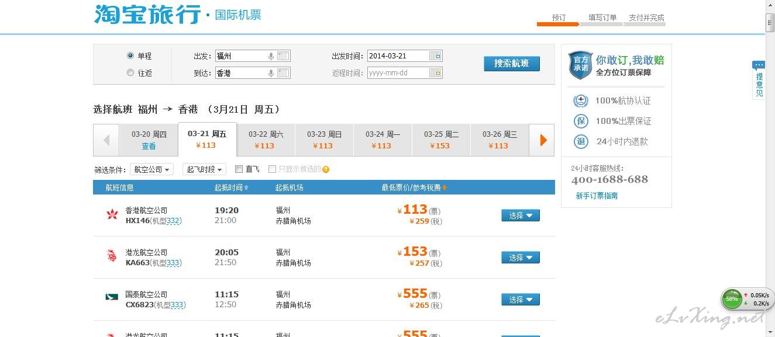The width and height of the screenshot is (775, 337).
Task: Open 选择 dropdown for CX6823 flight
Action: [521, 300]
